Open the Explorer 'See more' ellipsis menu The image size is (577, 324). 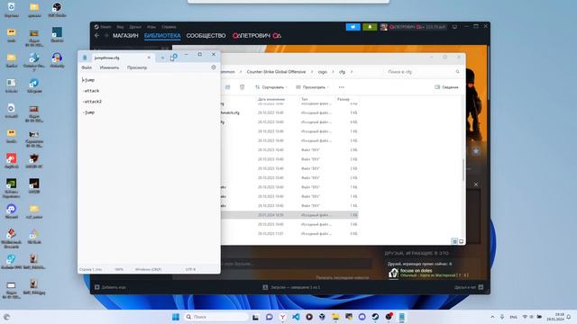point(341,87)
